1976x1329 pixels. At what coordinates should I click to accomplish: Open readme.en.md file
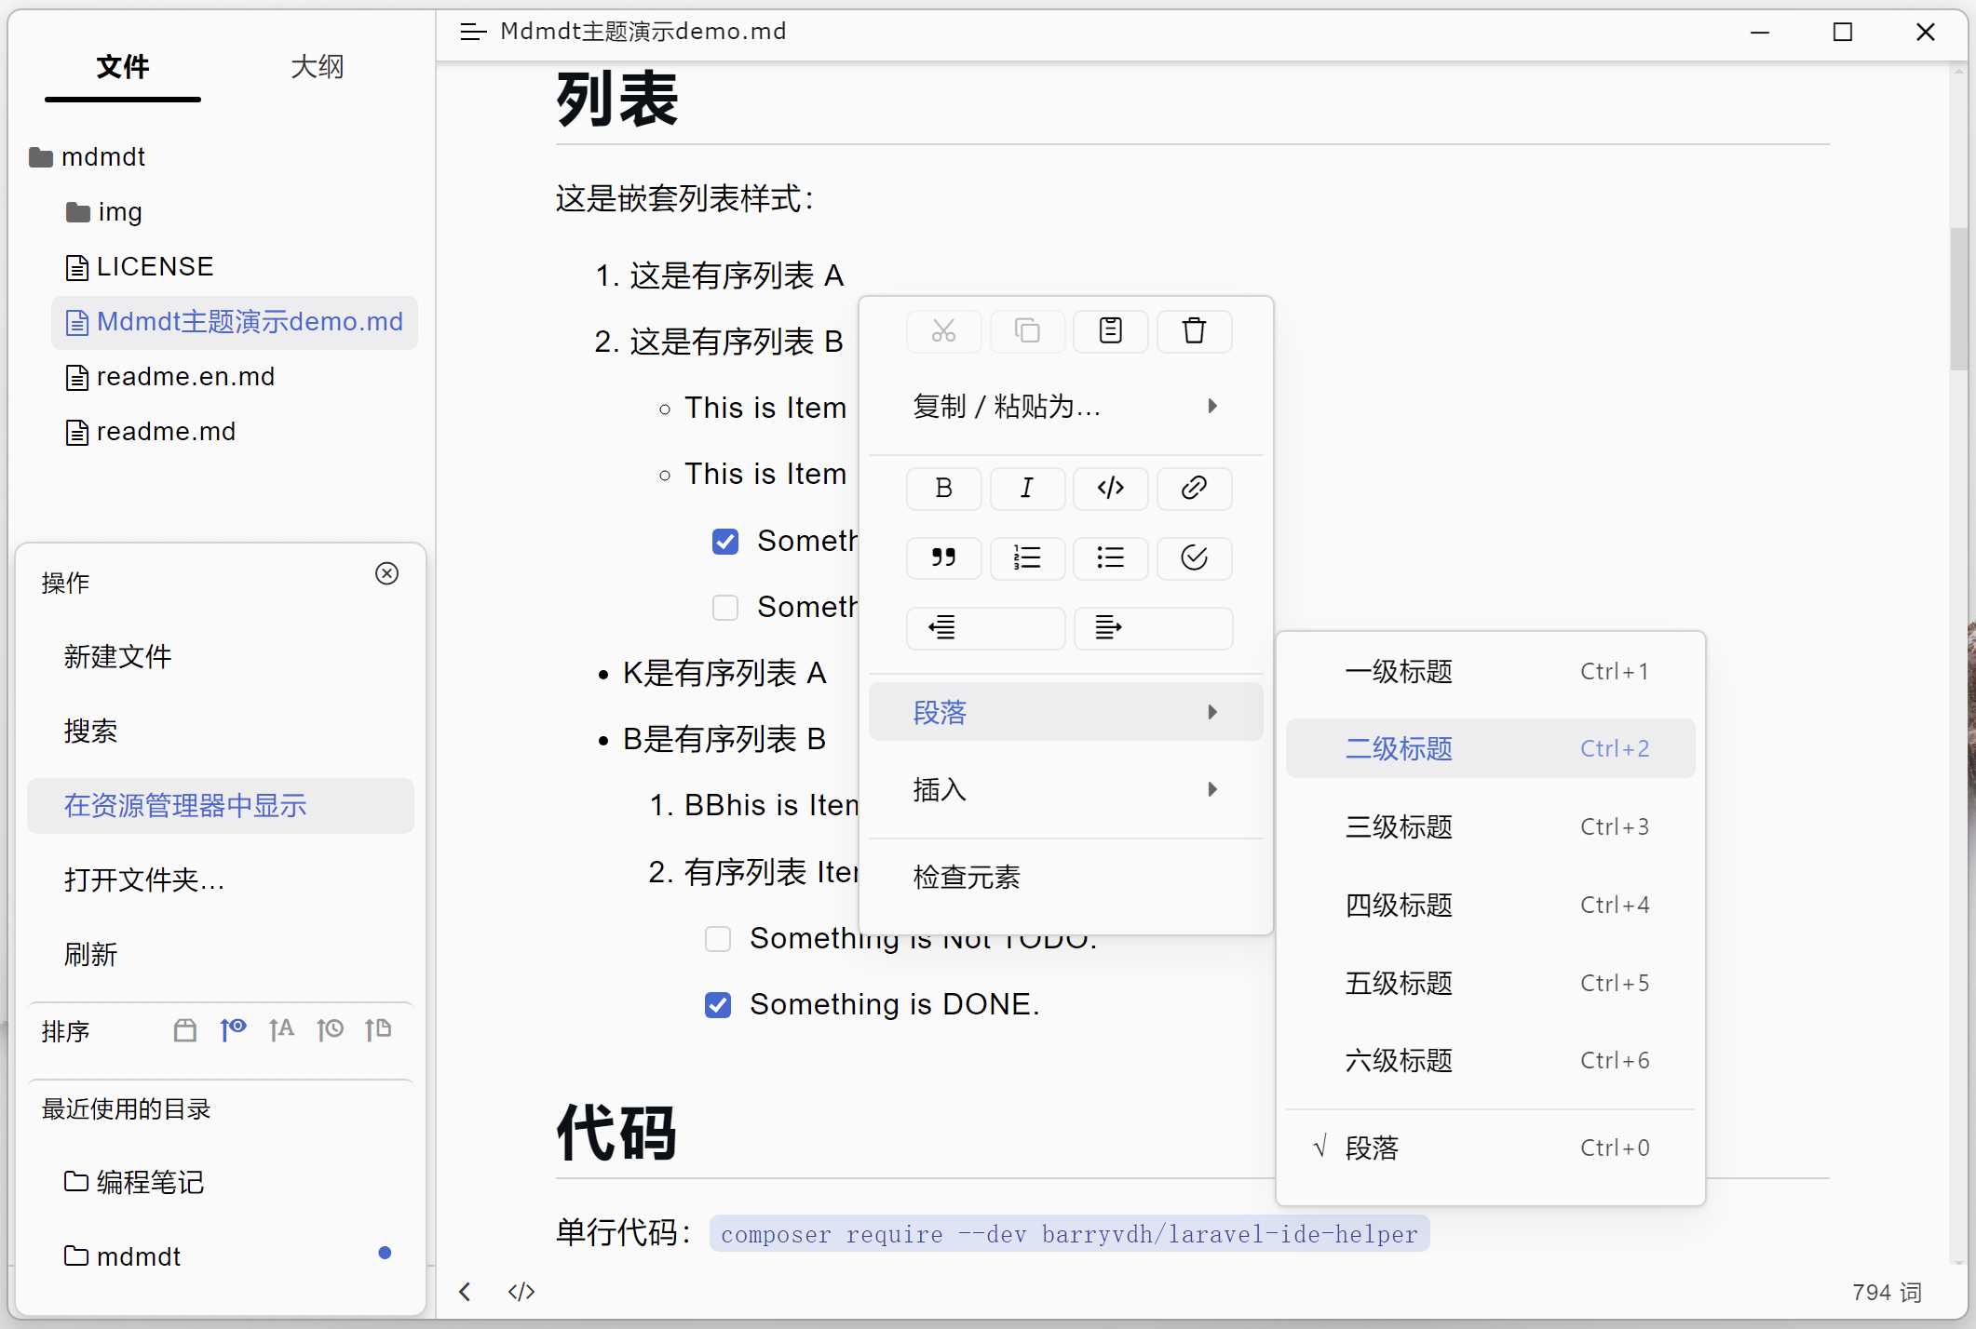[x=170, y=377]
